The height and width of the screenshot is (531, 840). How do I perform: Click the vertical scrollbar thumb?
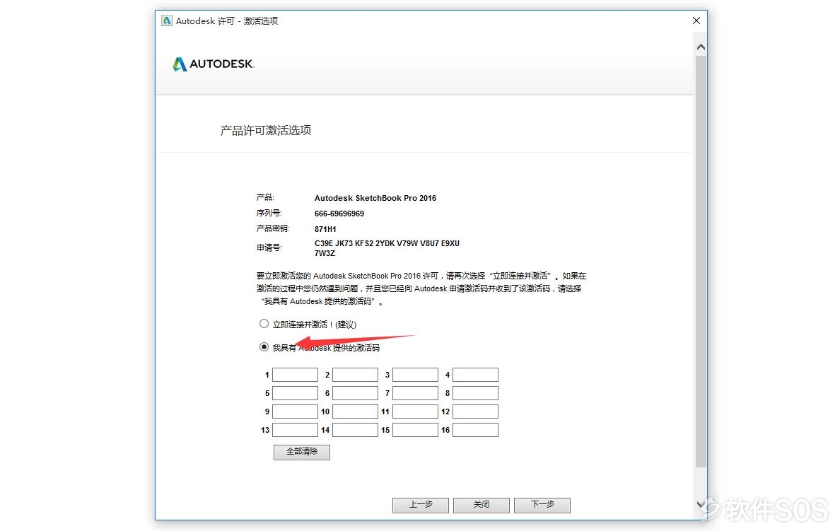(700, 262)
